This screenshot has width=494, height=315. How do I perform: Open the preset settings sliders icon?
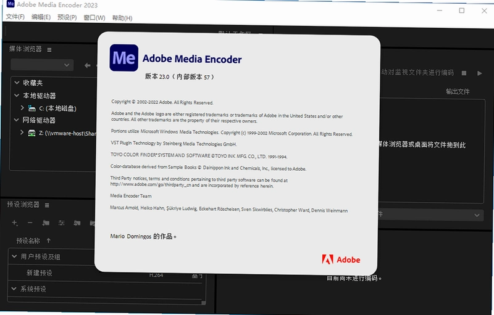pos(61,223)
